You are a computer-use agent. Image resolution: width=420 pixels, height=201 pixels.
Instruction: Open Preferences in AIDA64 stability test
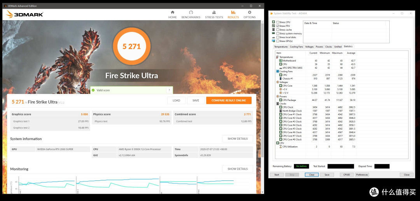pyautogui.click(x=362, y=175)
